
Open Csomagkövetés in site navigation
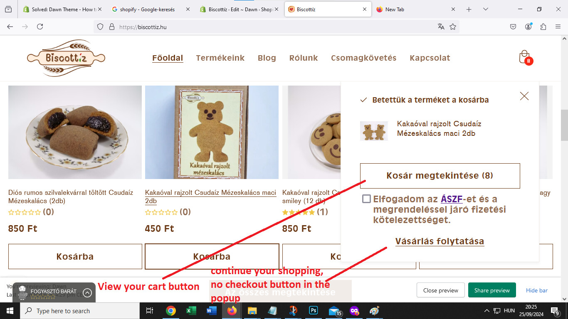click(x=364, y=58)
